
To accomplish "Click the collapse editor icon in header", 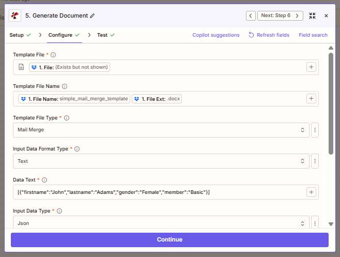I will (312, 16).
